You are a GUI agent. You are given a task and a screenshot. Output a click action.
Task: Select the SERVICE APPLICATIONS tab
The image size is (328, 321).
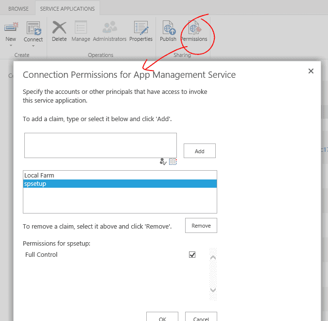67,9
